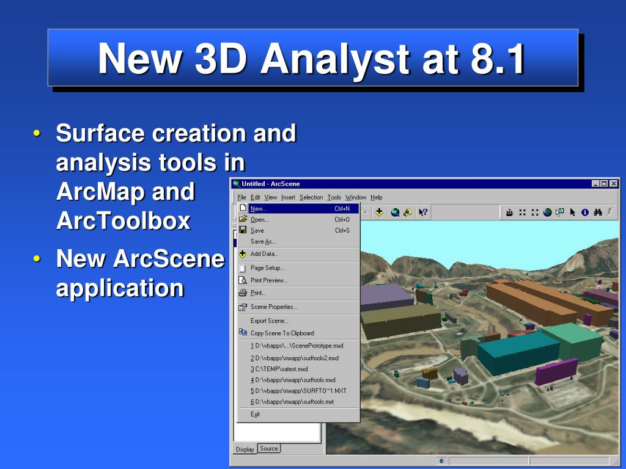The height and width of the screenshot is (469, 626).
Task: Choose Save As... from the File menu
Action: [298, 241]
